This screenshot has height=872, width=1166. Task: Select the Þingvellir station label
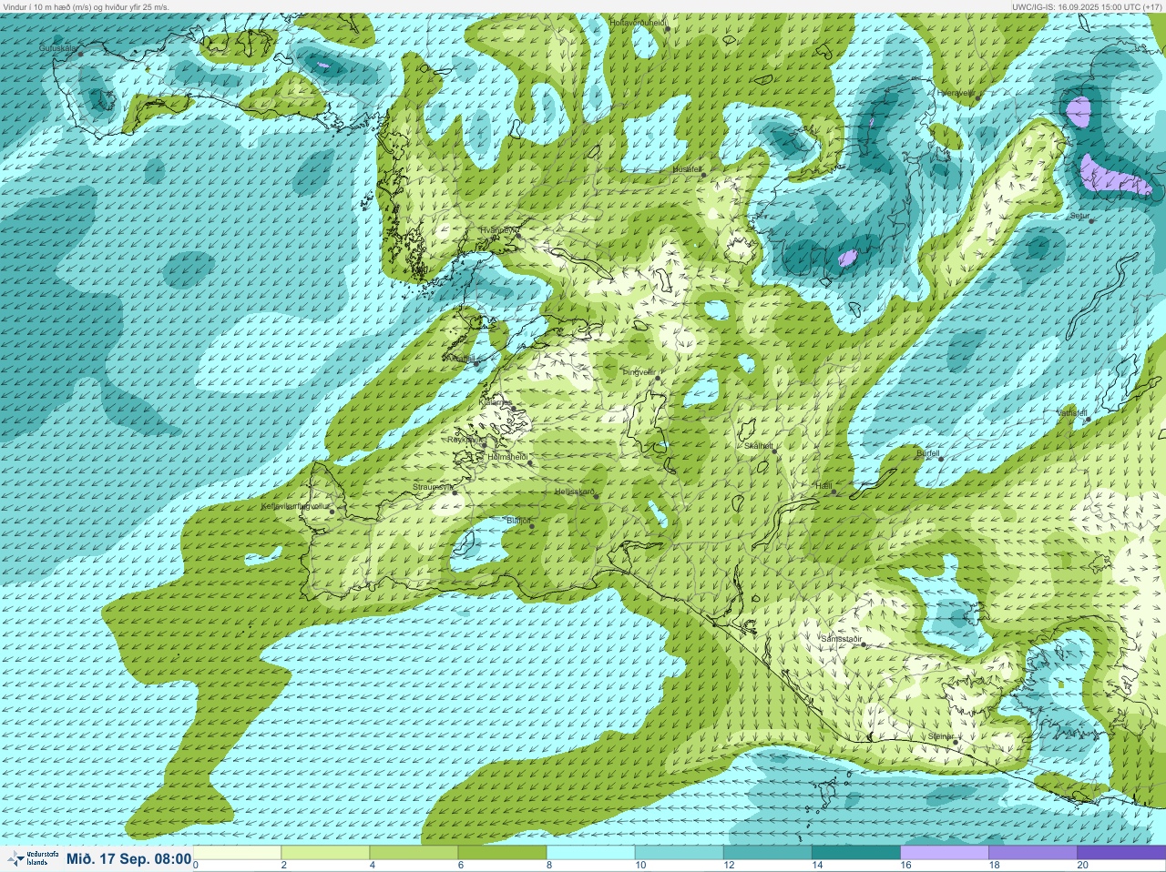(x=639, y=372)
